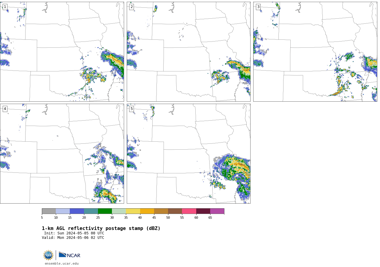Click the pale green 30-35 dBZ swatch
This screenshot has height=267, width=380.
pos(119,211)
